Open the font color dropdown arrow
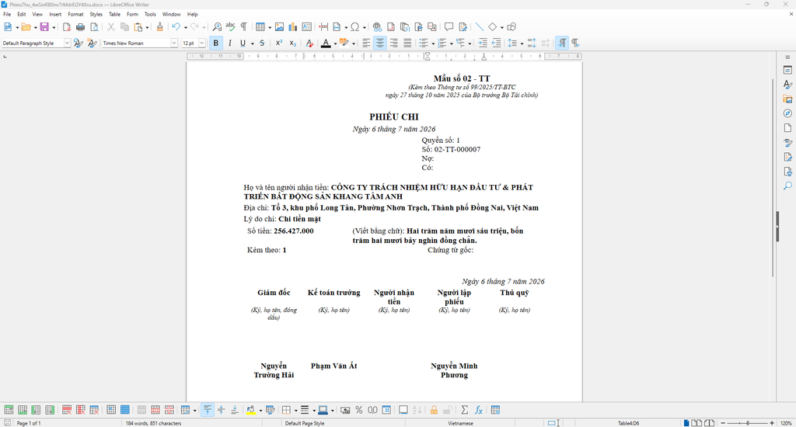This screenshot has height=427, width=796. click(x=335, y=43)
